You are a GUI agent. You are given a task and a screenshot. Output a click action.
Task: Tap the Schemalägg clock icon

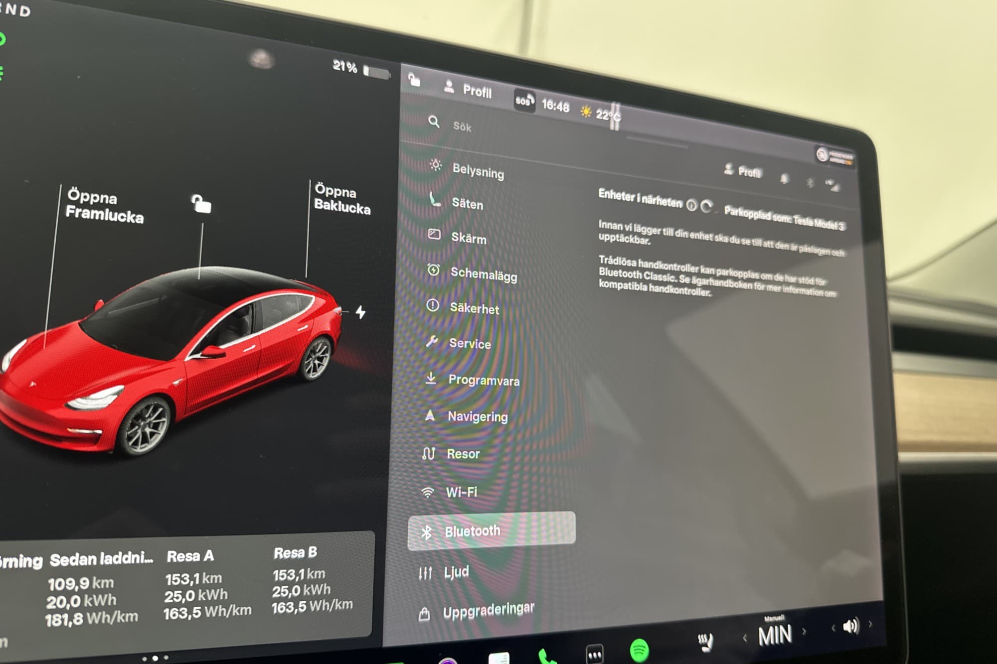point(434,269)
